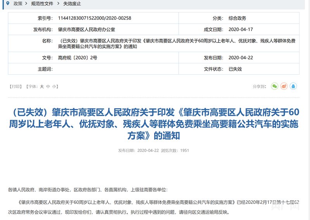Click the 打印 print button
This screenshot has width=310, height=220.
pyautogui.click(x=16, y=87)
